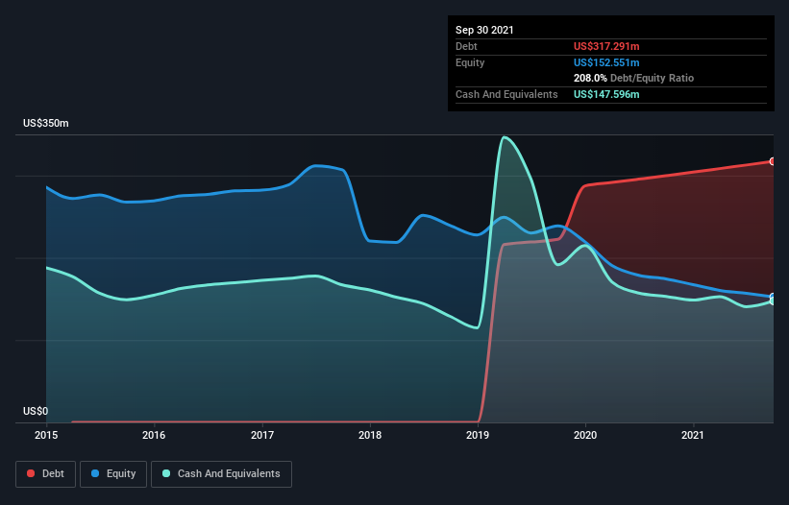Click the US$317.291m debt value
Image resolution: width=789 pixels, height=505 pixels.
pos(606,46)
